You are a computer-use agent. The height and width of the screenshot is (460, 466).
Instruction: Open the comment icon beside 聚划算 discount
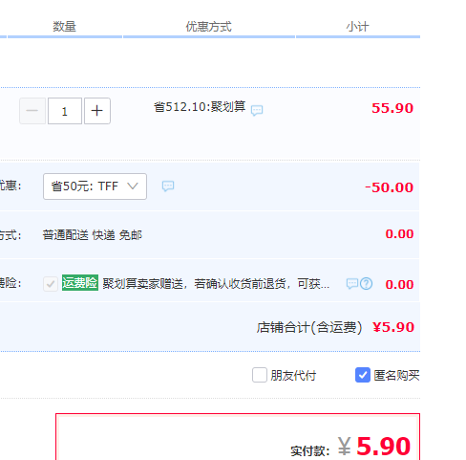click(x=257, y=110)
